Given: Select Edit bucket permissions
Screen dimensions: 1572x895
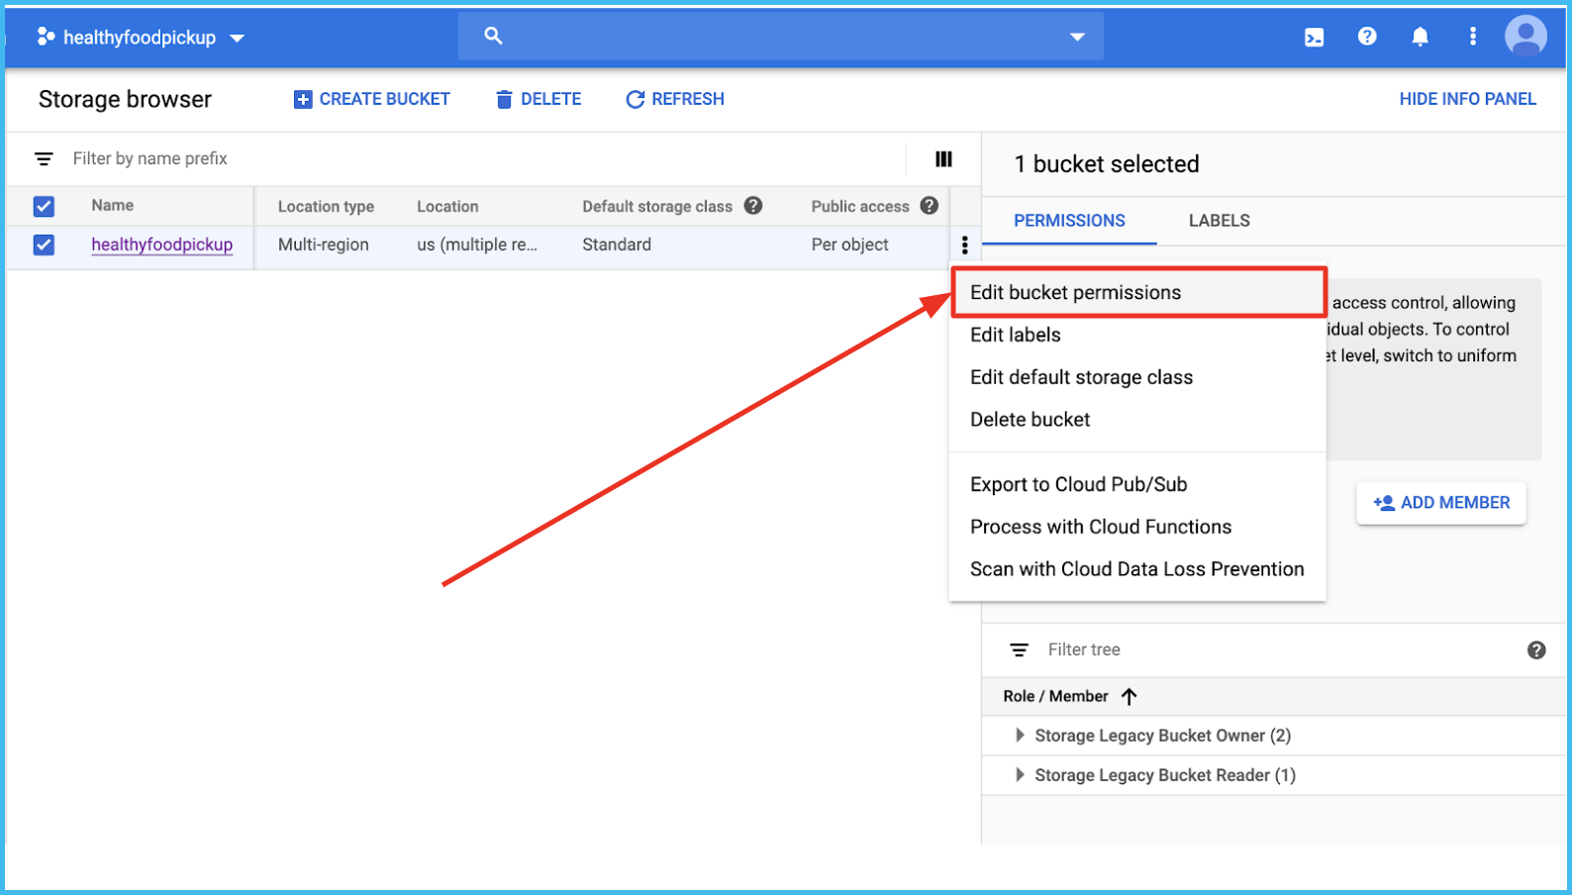Looking at the screenshot, I should point(1138,292).
